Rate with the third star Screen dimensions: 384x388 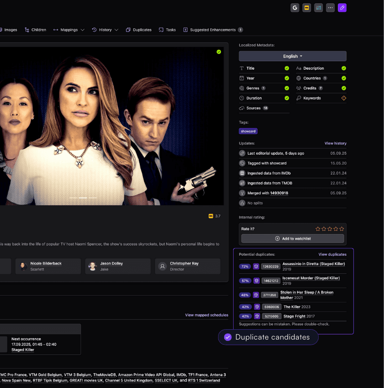[329, 229]
